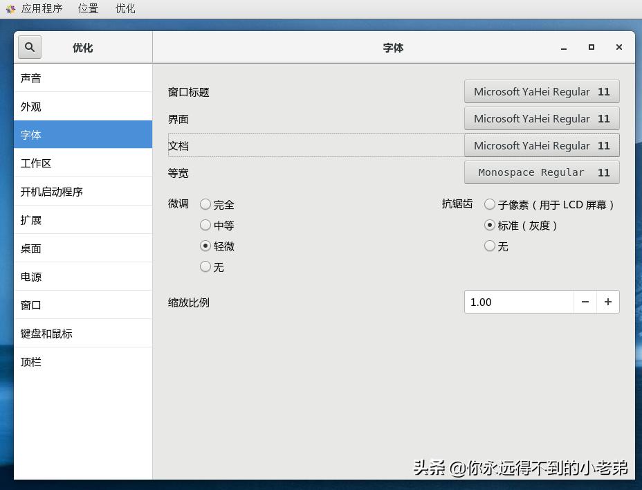Screen dimensions: 642x490
Task: Change the 窗口标题 font
Action: 542,91
